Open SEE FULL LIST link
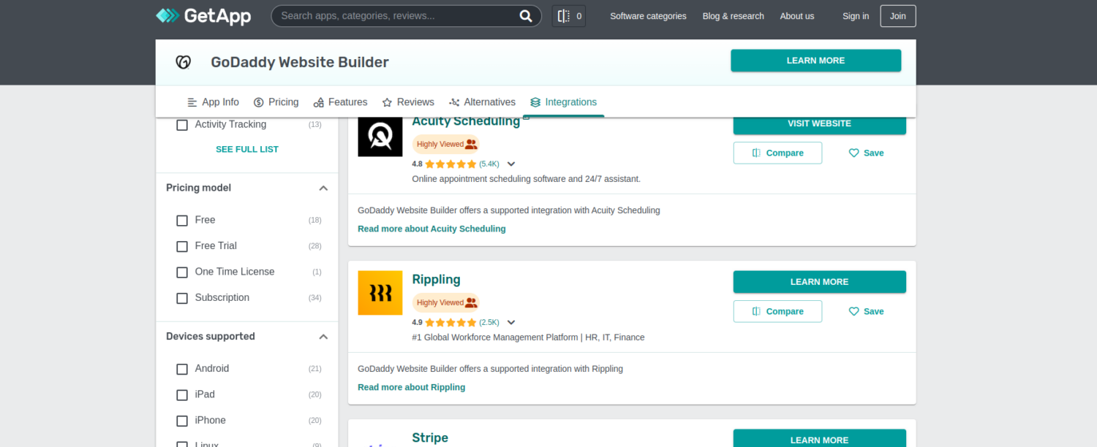 247,149
